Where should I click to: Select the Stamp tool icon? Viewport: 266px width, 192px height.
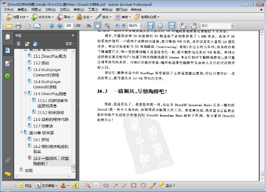(x=63, y=185)
